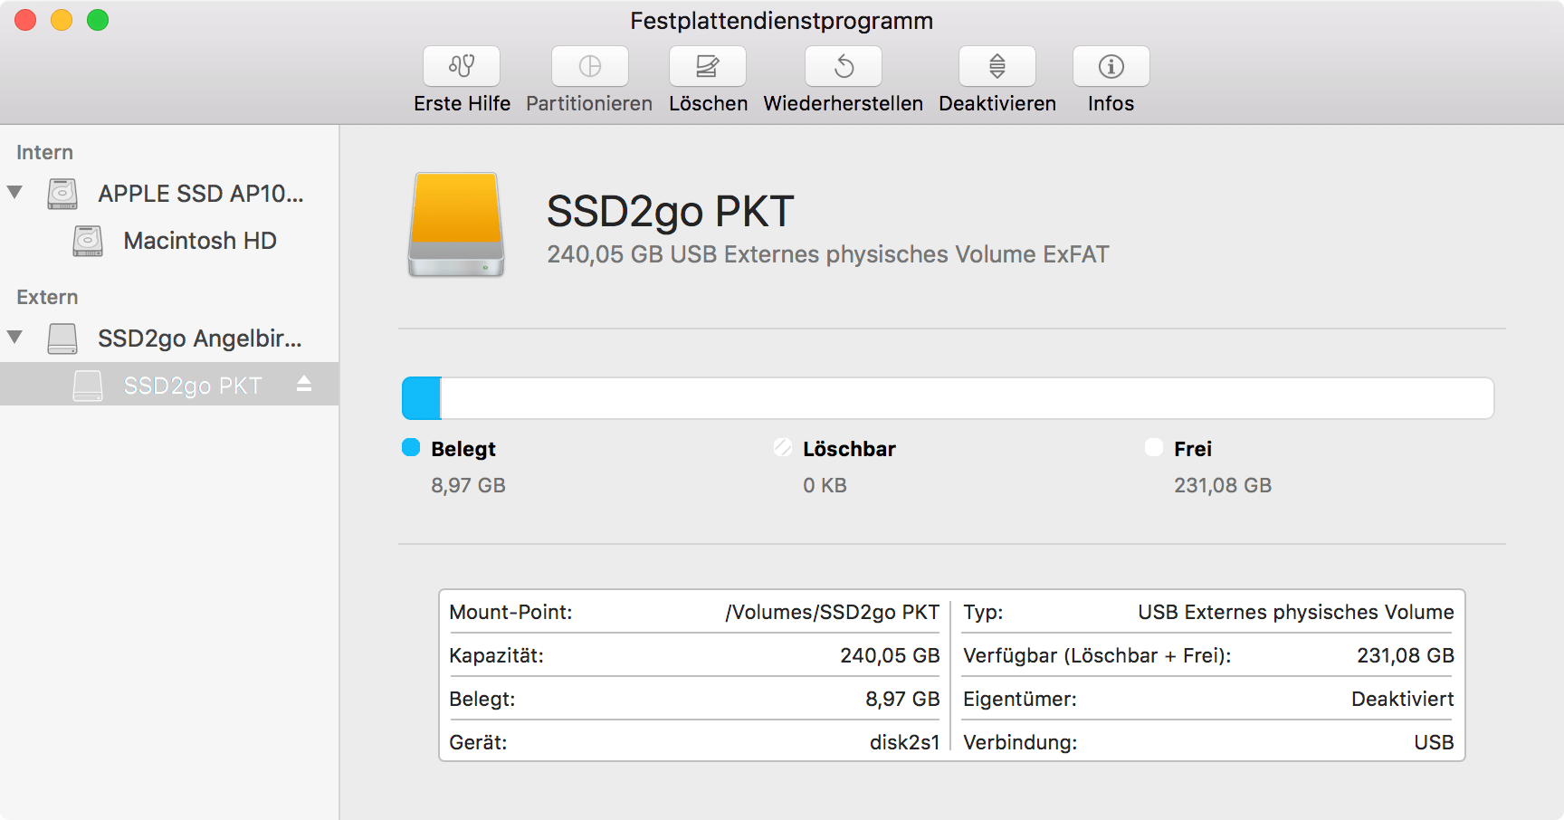Click the '8,97 GB' value in the table

[902, 699]
